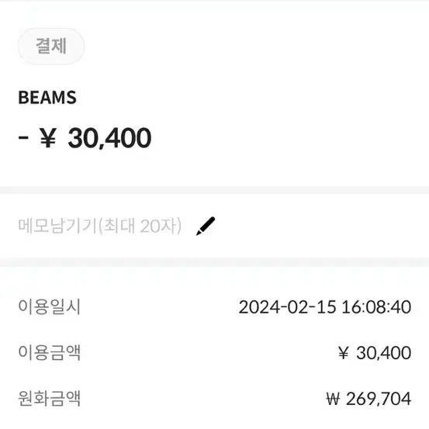Image resolution: width=429 pixels, height=429 pixels.
Task: Tap the minus sign before the yen amount
Action: coord(23,137)
